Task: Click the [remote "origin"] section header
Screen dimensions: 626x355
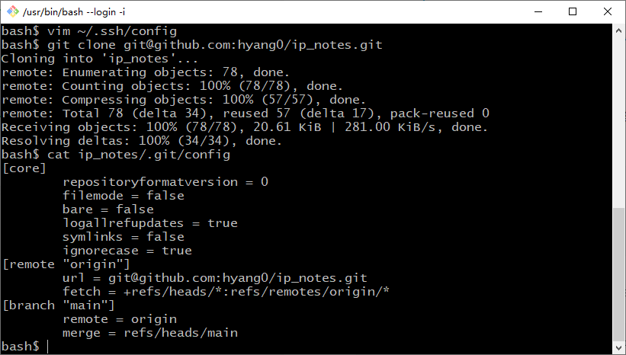Action: (x=66, y=264)
